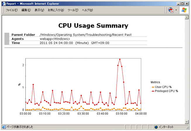Click the window title Report - Microsoft Internet Explorer

pyautogui.click(x=33, y=4)
